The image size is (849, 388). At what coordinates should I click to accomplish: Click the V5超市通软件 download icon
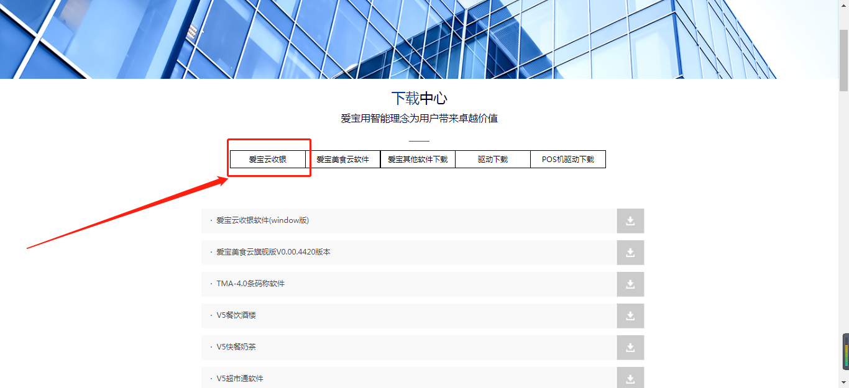(x=630, y=378)
